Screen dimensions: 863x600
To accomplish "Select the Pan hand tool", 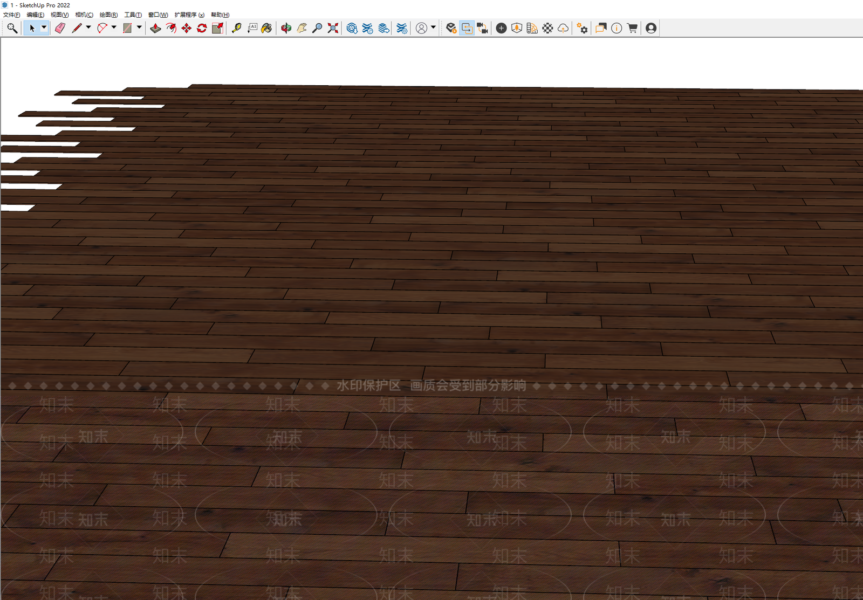I will point(302,28).
